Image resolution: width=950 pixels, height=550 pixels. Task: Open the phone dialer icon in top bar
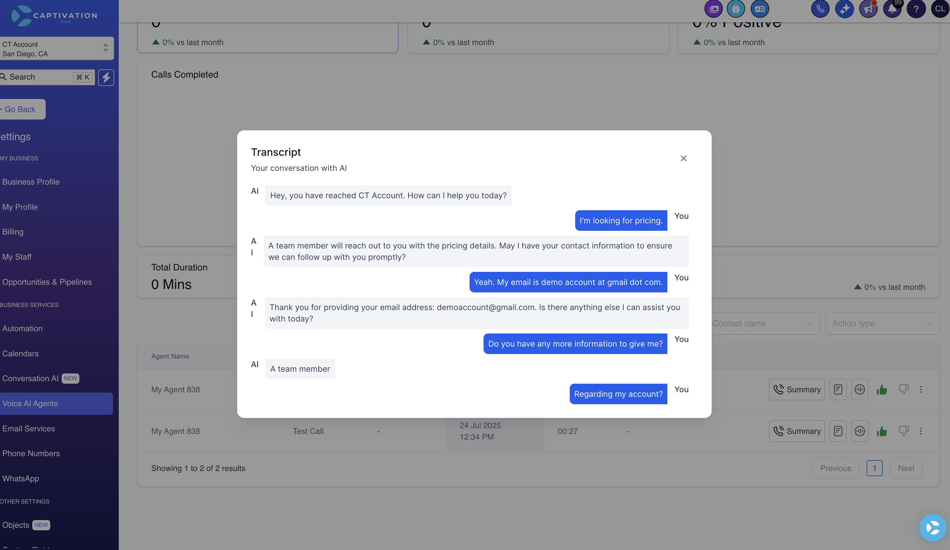[x=820, y=9]
